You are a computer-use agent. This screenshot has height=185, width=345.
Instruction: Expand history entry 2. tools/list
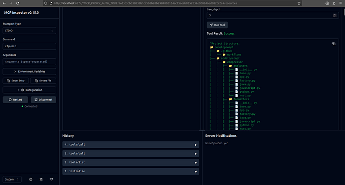[131, 162]
